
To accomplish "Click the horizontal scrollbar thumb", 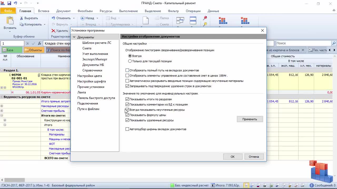I will 14,180.
